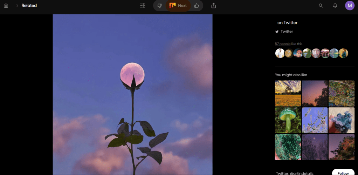The width and height of the screenshot is (358, 175).
Task: Open the profile avatar M menu
Action: tap(350, 6)
